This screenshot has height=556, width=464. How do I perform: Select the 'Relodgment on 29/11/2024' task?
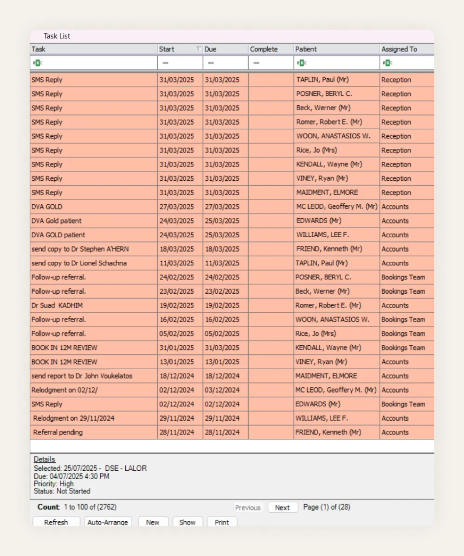click(94, 418)
